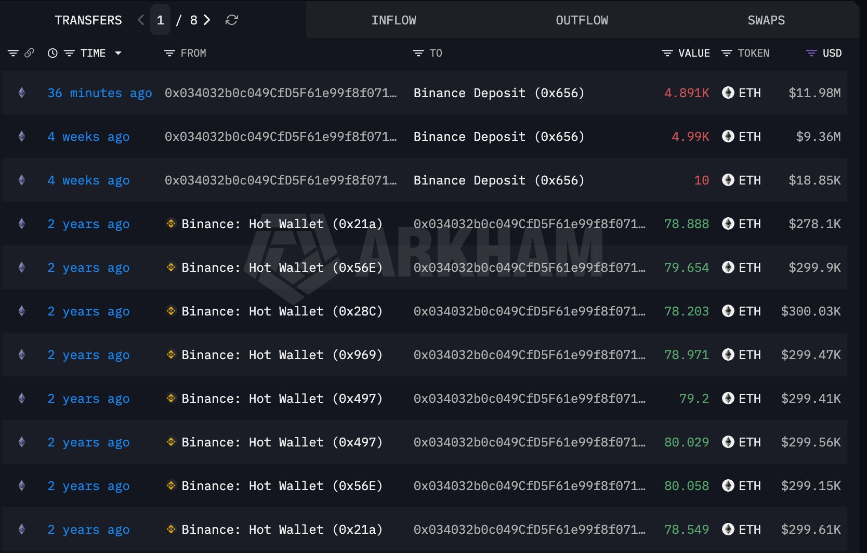Open the VALUE column filter
The image size is (867, 553).
(667, 53)
